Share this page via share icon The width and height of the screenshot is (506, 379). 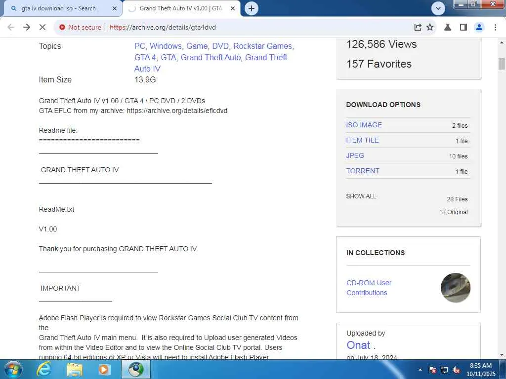(x=418, y=28)
